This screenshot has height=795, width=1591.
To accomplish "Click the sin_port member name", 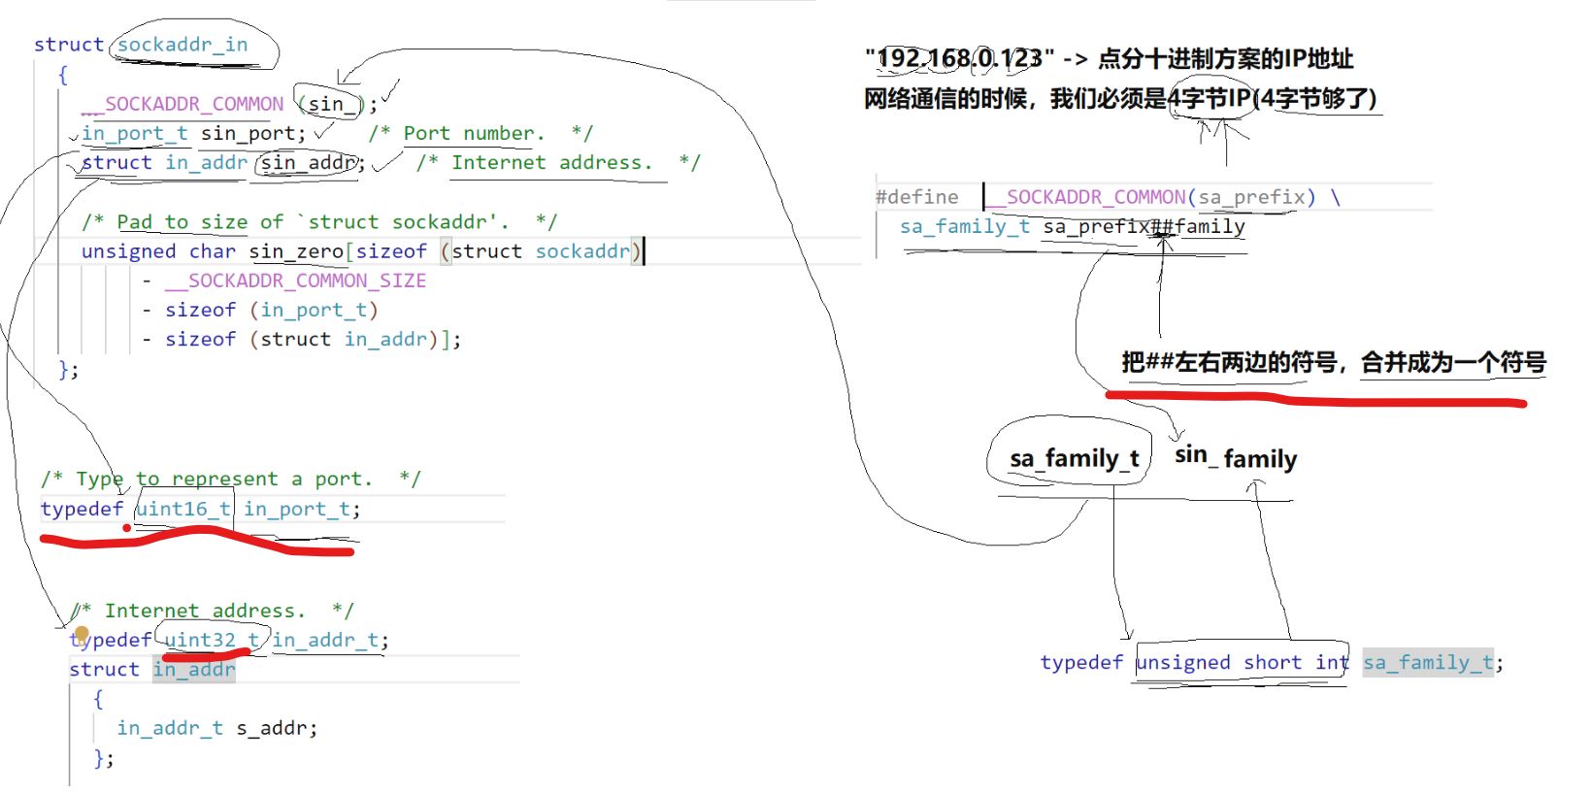I will (249, 134).
